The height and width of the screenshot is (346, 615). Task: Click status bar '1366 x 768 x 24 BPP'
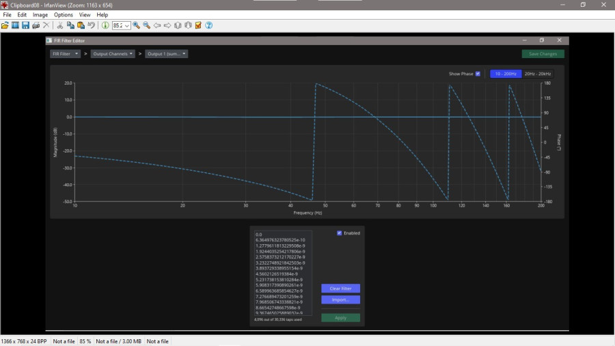tap(24, 341)
